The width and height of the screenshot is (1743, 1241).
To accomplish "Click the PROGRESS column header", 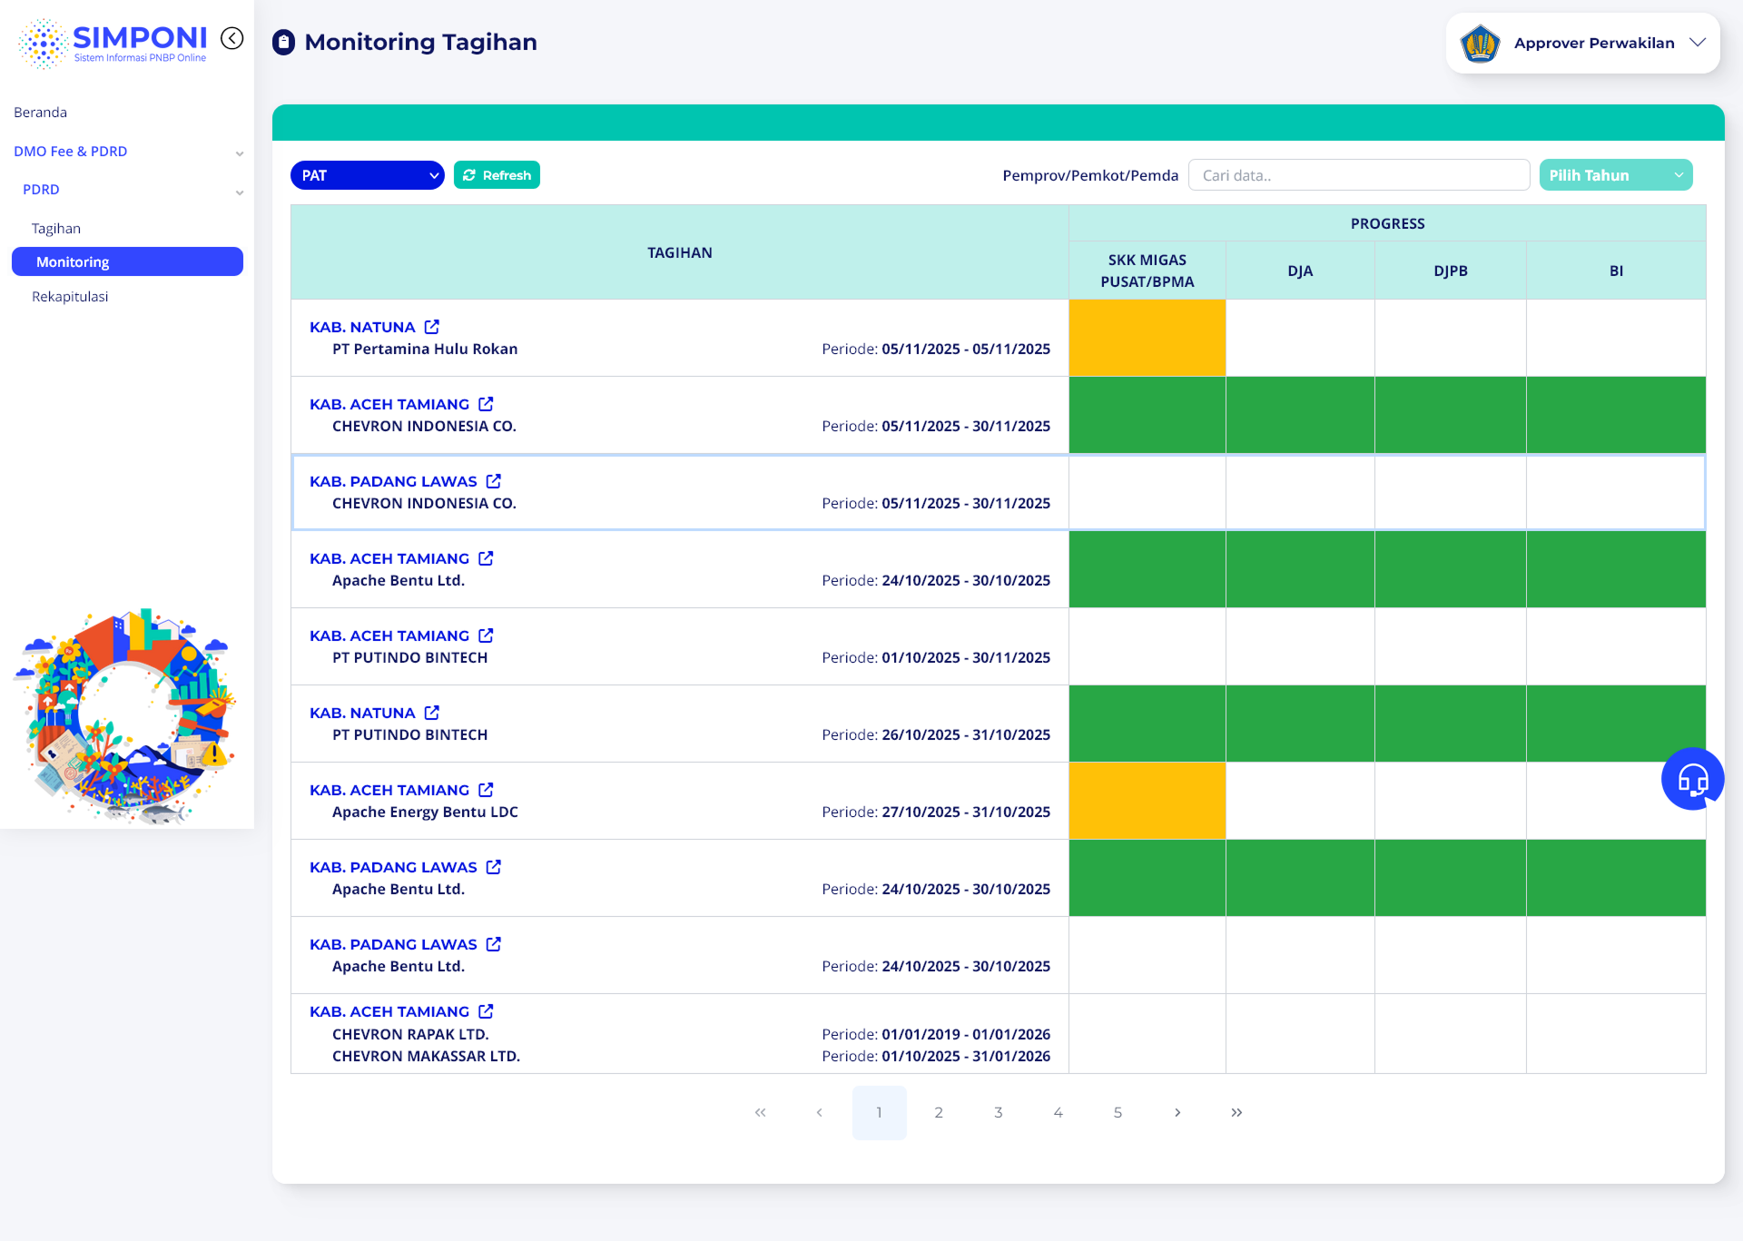I will pyautogui.click(x=1387, y=223).
